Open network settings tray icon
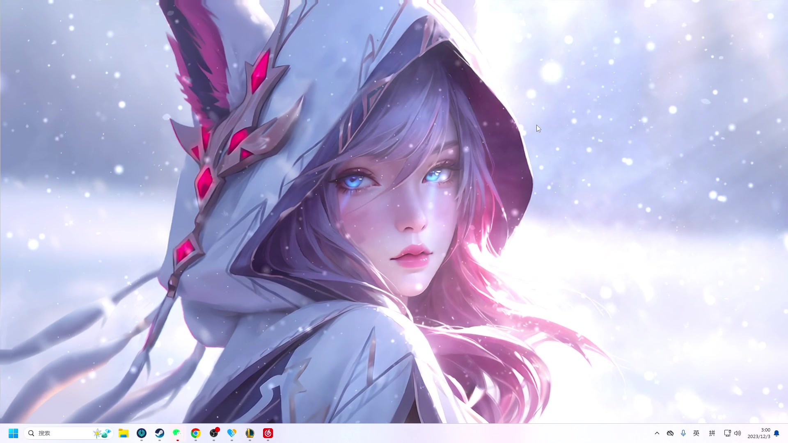This screenshot has width=788, height=443. (727, 433)
